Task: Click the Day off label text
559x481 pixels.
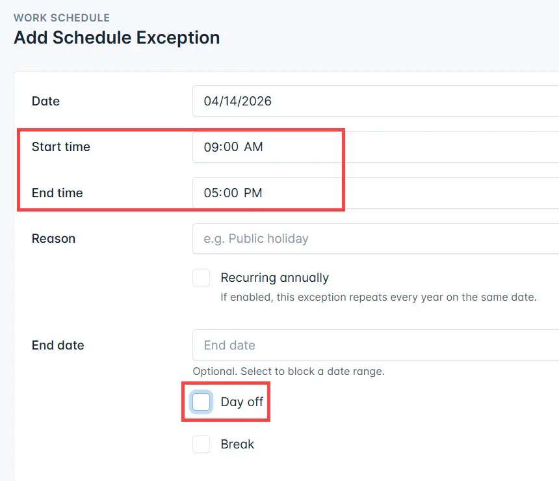Action: (x=242, y=402)
